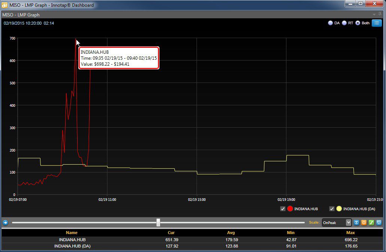The image size is (386, 252).
Task: Select the DA radio button
Action: pos(330,23)
